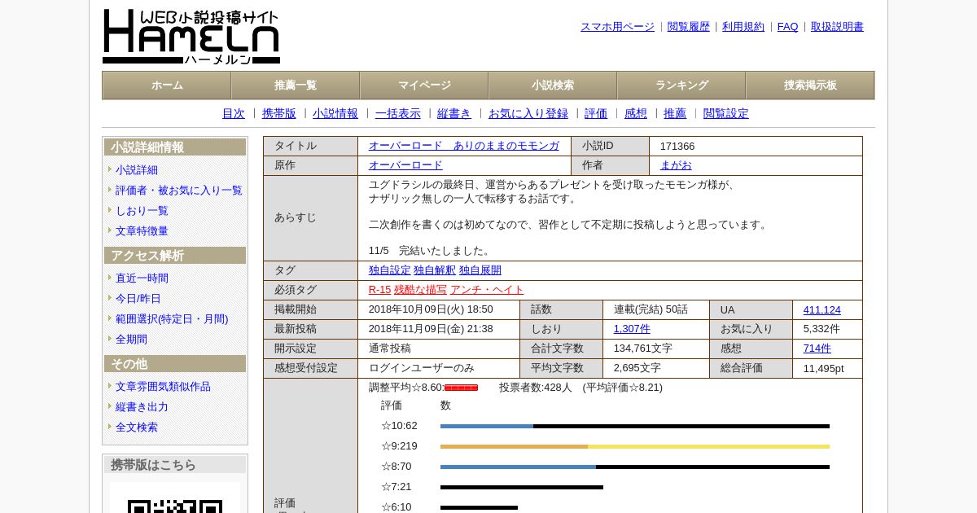This screenshot has width=977, height=513.
Task: Switch to 携帯版 in the submenu
Action: [x=279, y=114]
